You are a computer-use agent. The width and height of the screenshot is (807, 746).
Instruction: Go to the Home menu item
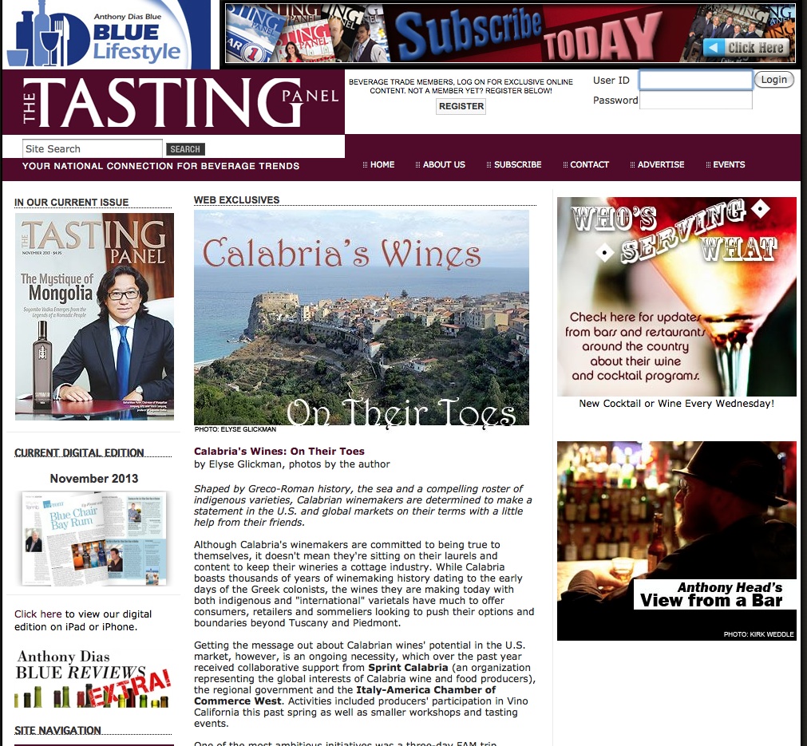379,164
